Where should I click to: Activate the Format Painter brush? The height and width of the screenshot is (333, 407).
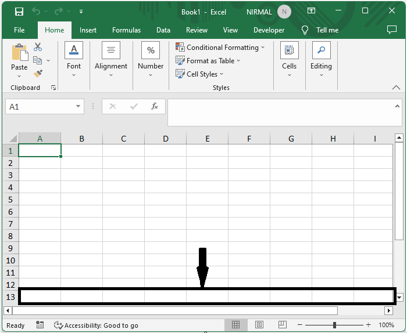[x=38, y=74]
